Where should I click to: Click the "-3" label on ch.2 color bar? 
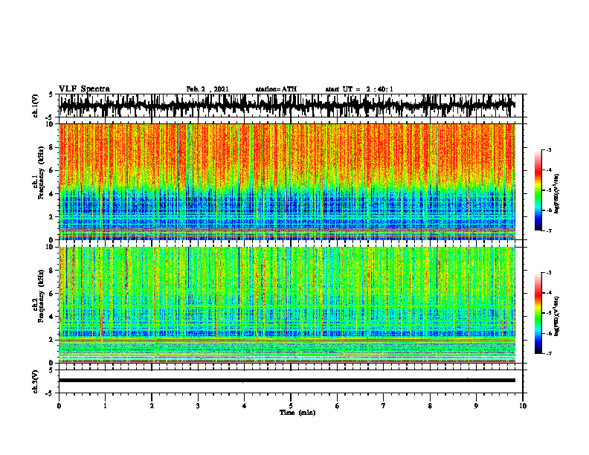[x=548, y=273]
